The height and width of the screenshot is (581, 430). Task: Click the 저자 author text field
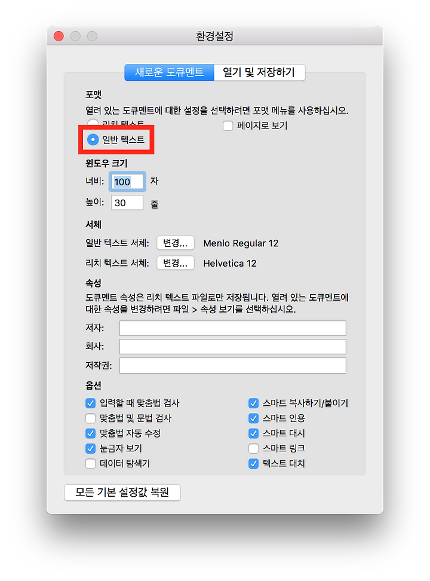click(x=232, y=328)
